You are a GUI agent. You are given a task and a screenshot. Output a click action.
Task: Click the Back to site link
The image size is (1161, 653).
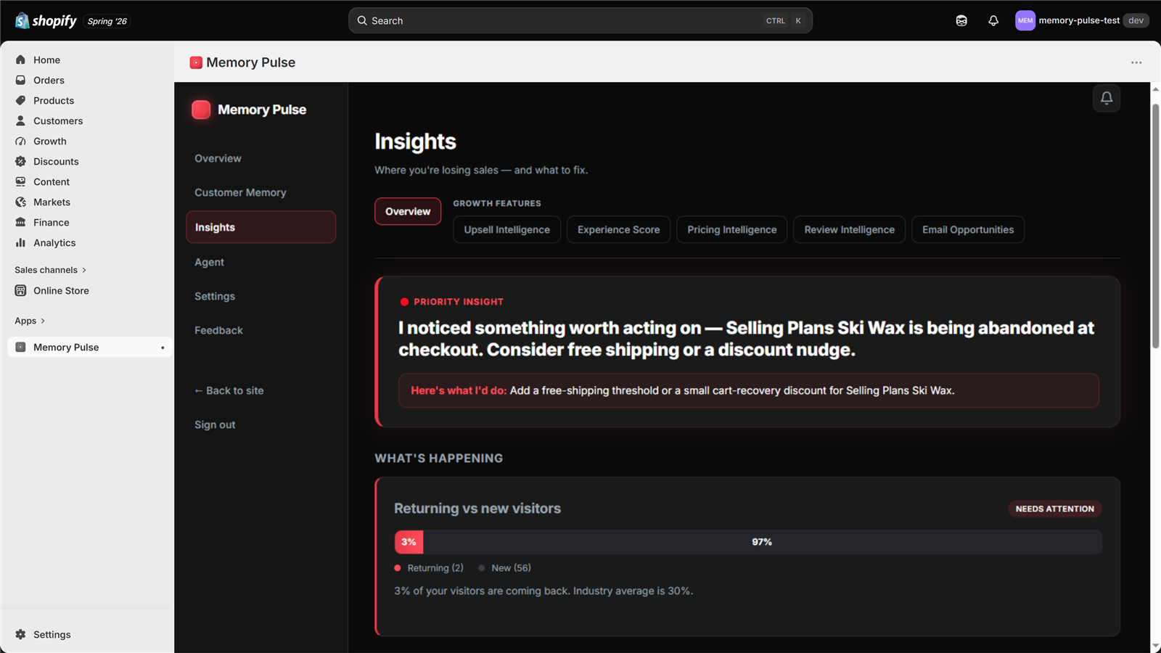point(229,390)
